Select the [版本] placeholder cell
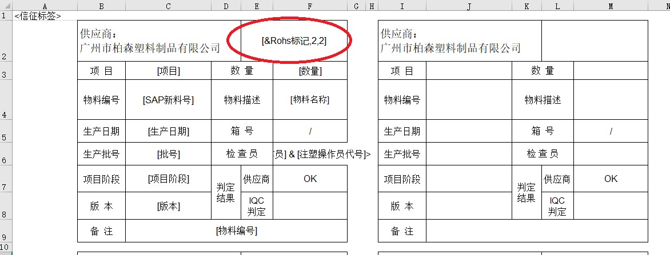670x255 pixels. click(168, 206)
